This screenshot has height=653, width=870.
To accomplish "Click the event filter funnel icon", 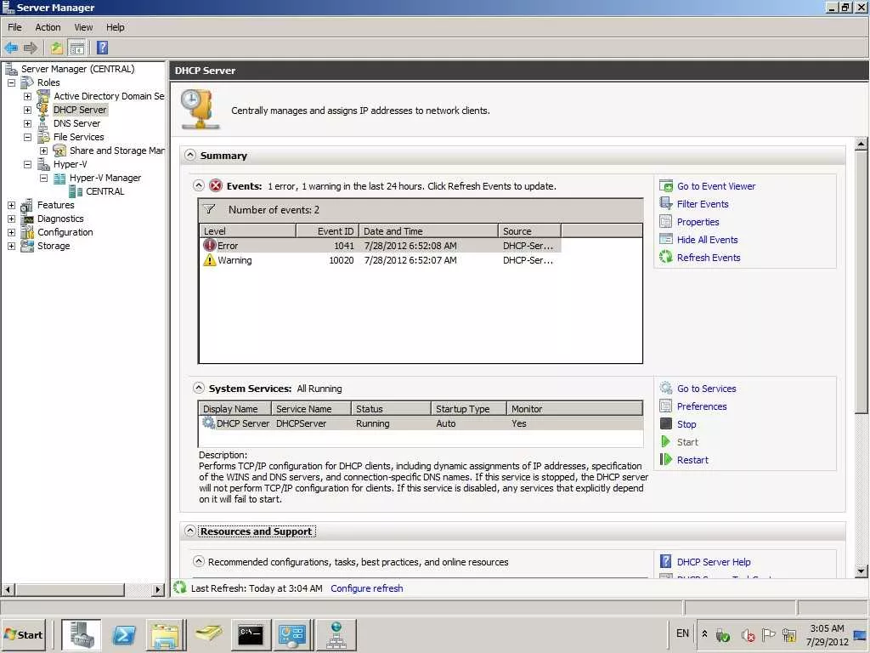I will (209, 209).
